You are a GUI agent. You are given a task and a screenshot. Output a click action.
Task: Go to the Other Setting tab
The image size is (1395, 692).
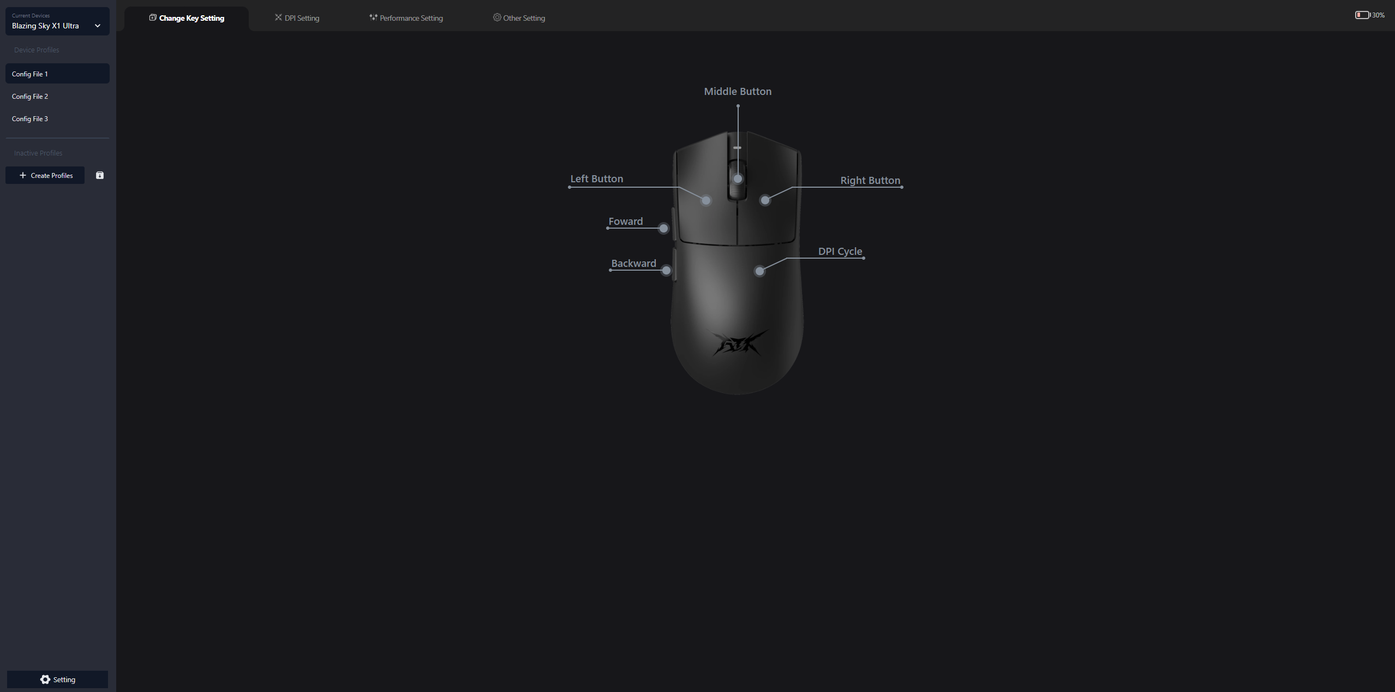click(519, 18)
